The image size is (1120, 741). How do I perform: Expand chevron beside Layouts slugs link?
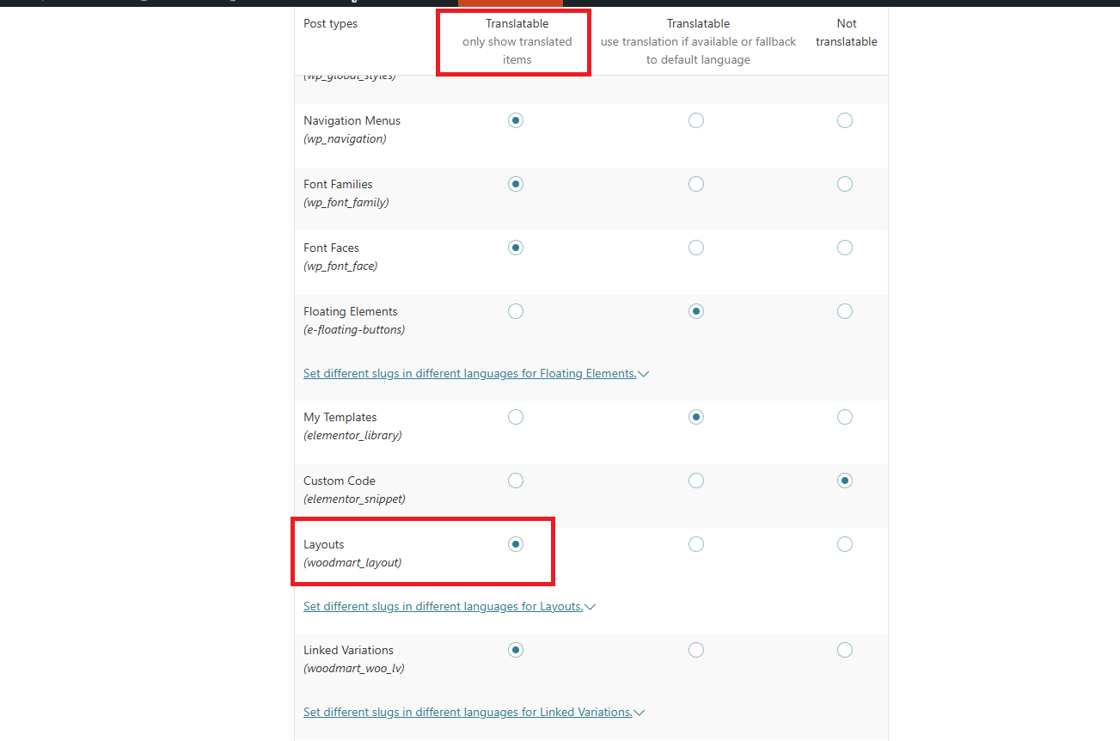[x=591, y=607]
